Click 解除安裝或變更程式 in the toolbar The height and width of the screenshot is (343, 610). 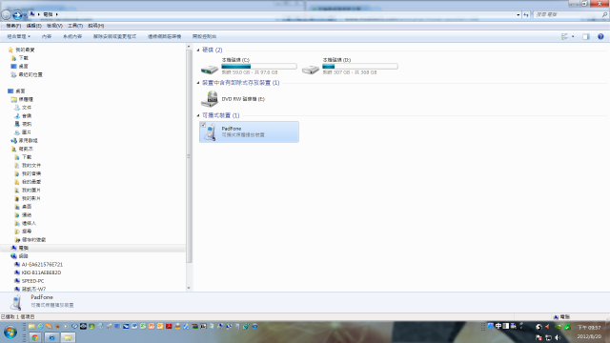[x=114, y=36]
